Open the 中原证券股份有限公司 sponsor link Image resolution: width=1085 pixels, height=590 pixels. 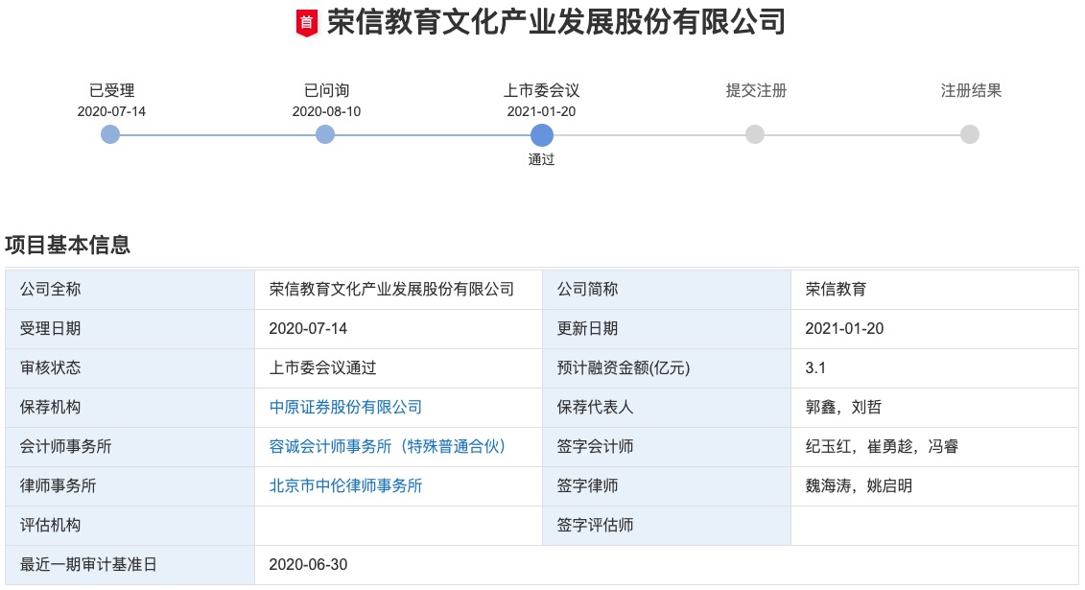345,407
